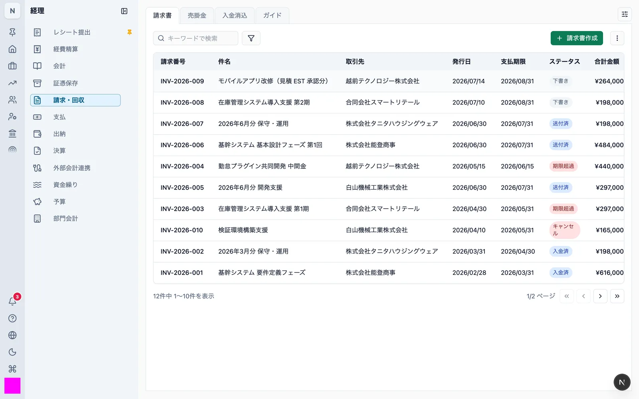The height and width of the screenshot is (399, 639).
Task: Collapse the 経理 sidebar panel
Action: [x=124, y=11]
